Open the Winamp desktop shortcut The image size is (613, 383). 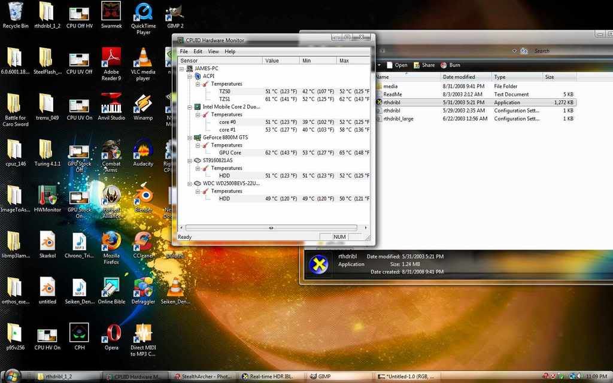click(143, 107)
